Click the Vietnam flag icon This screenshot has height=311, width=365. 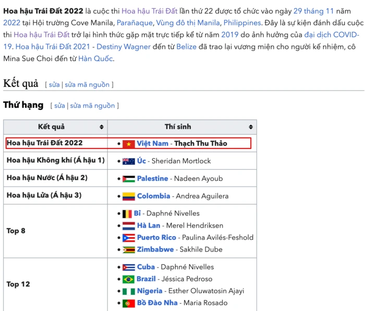click(x=129, y=144)
